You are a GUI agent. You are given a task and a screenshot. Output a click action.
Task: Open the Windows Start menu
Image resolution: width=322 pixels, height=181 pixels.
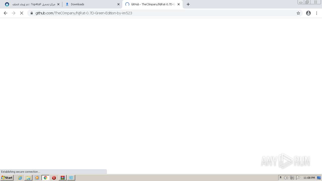[7, 178]
